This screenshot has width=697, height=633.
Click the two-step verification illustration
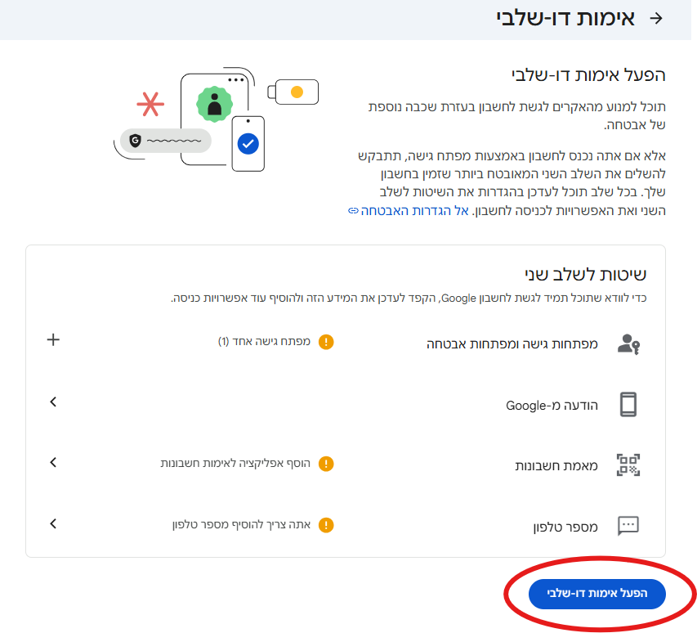tap(217, 119)
